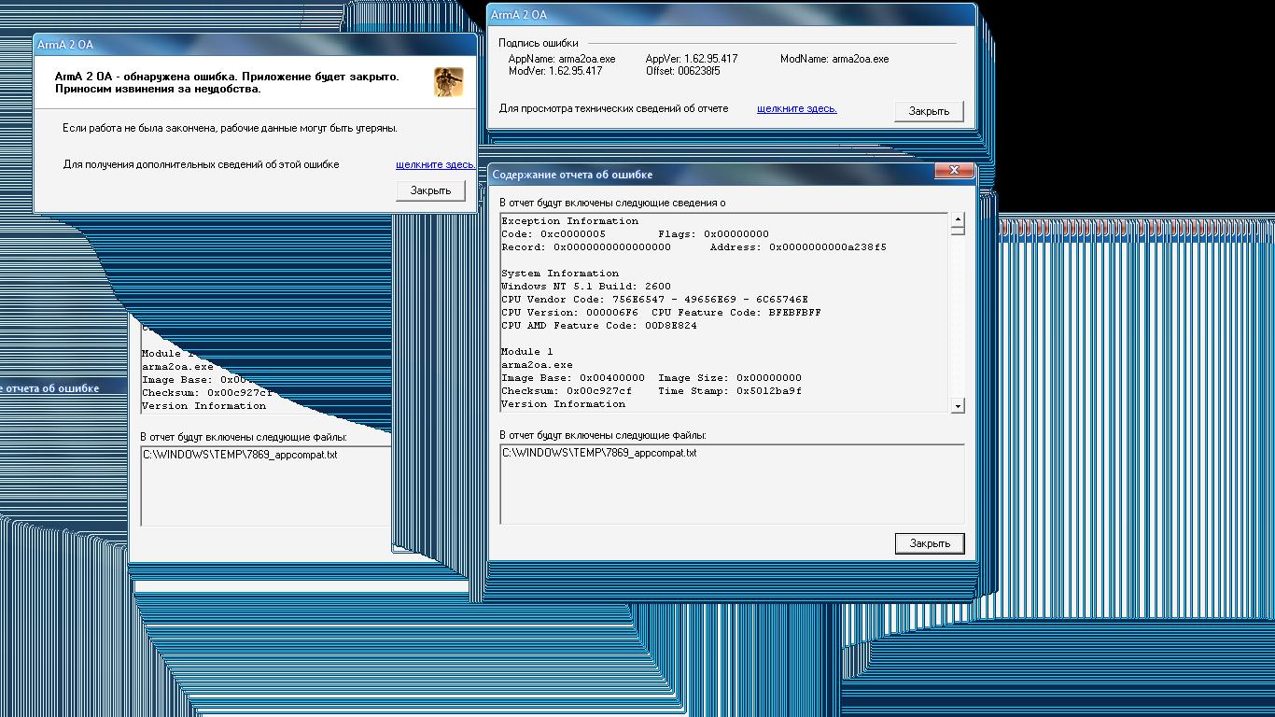This screenshot has height=717, width=1275.
Task: Click "Version Information" in the front error report window
Action: pyautogui.click(x=564, y=404)
